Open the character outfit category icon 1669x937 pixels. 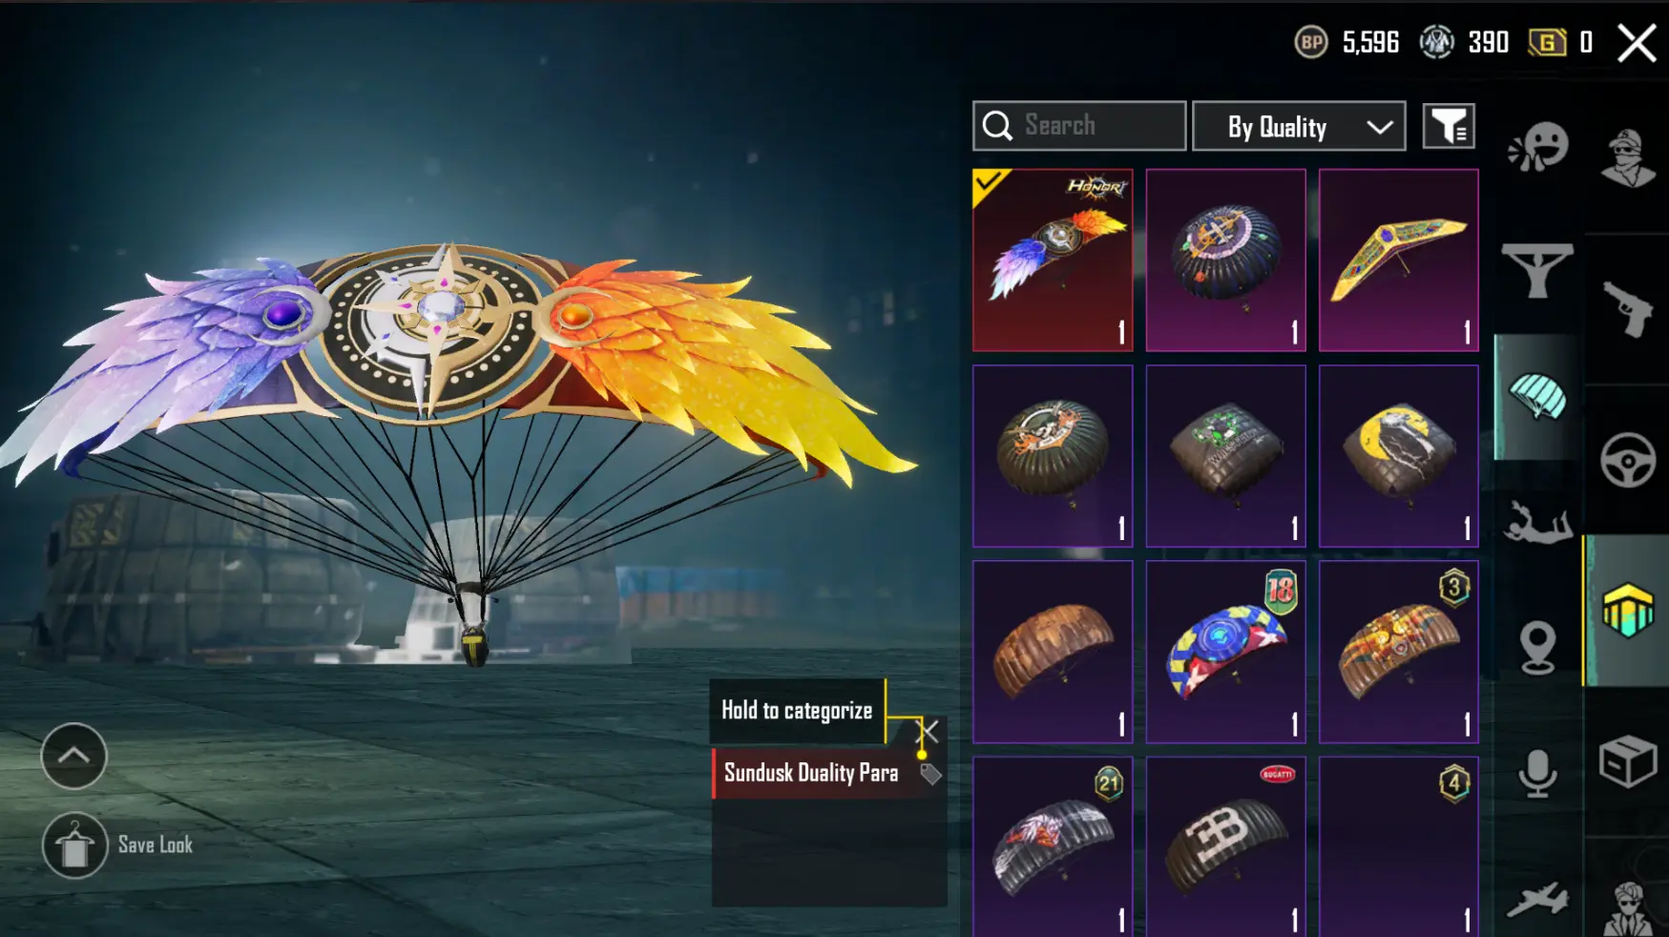[x=1628, y=158]
